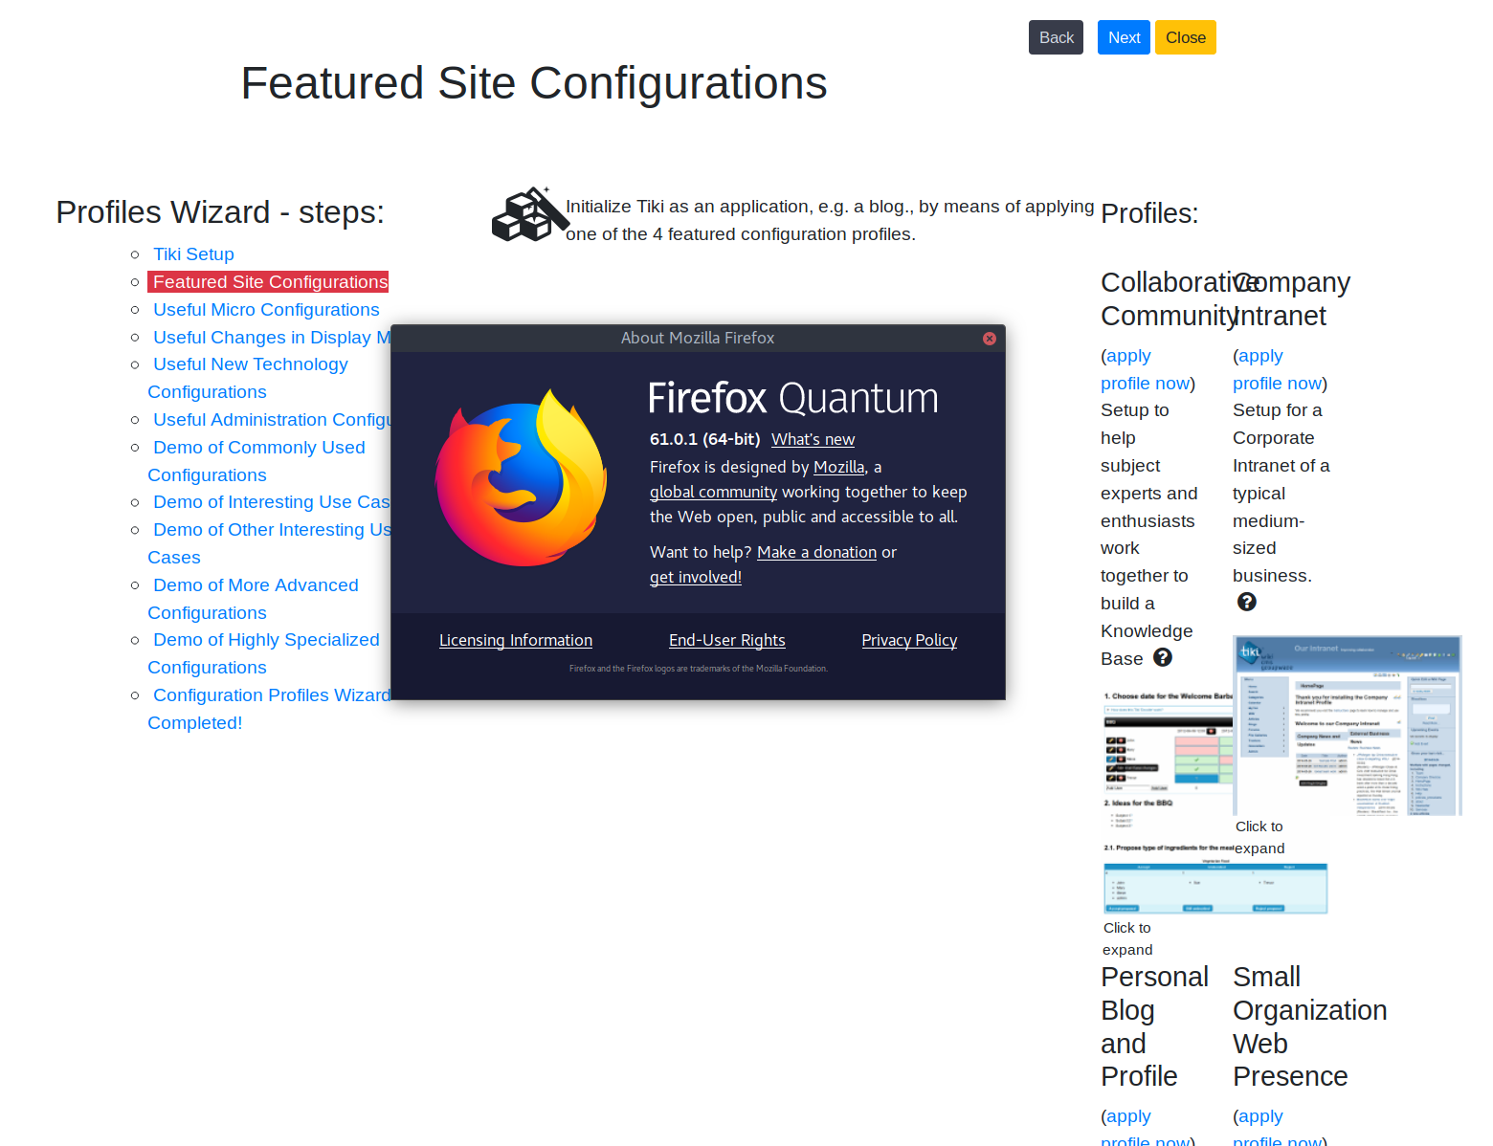Open Privacy Policy link
1493x1146 pixels.
[x=909, y=640]
